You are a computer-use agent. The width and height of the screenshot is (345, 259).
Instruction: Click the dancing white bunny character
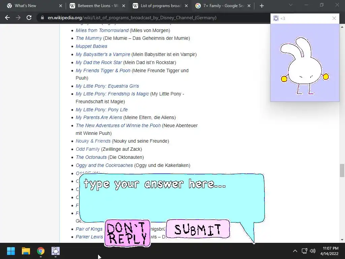tap(305, 66)
